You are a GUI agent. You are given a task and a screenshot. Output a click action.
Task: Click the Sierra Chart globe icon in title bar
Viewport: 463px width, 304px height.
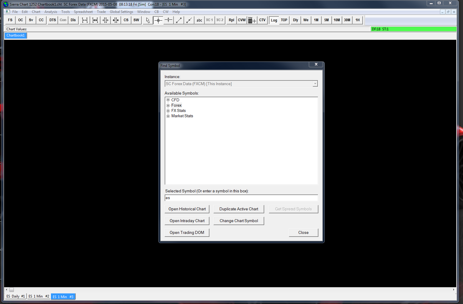[6, 4]
